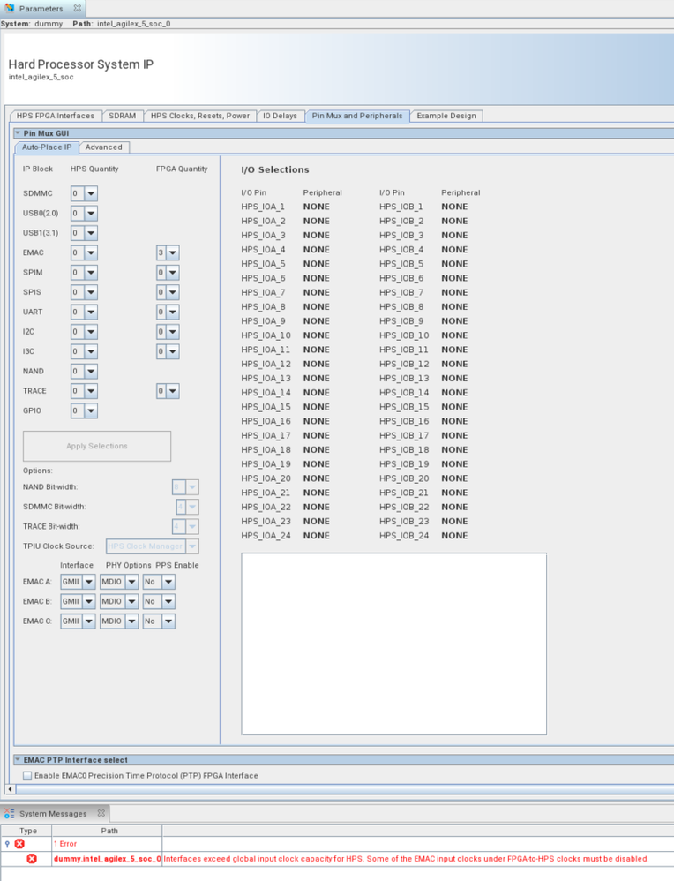Collapse EMAC PTP Interface select section
Screen dimensions: 674x881
tap(18, 760)
